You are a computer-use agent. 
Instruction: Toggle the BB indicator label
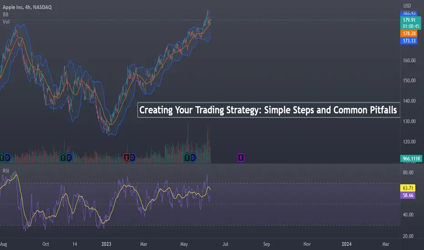(5, 15)
